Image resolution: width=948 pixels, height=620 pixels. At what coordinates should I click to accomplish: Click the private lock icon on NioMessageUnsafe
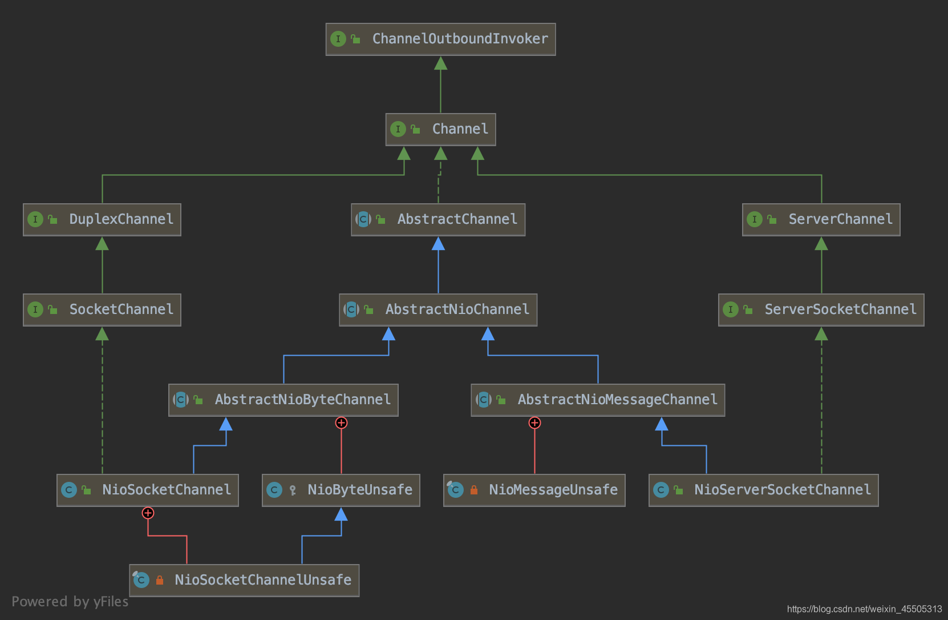pos(474,490)
